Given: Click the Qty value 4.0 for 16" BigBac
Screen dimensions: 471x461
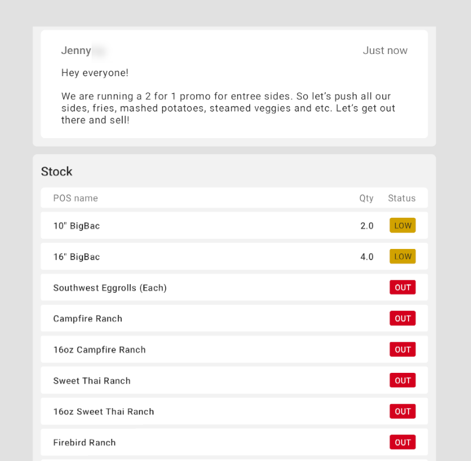Looking at the screenshot, I should (367, 256).
